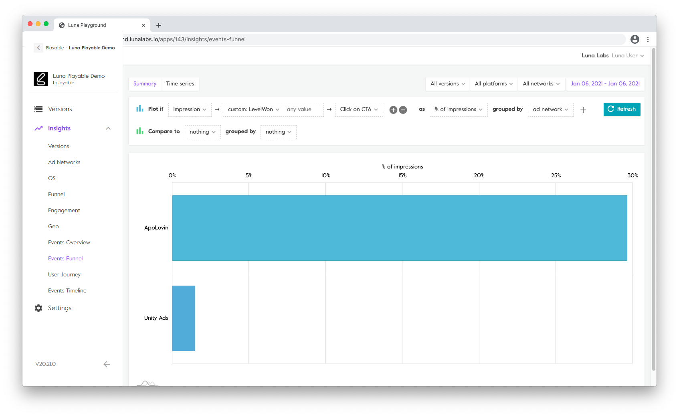
Task: Open the All networks dropdown
Action: click(x=541, y=84)
